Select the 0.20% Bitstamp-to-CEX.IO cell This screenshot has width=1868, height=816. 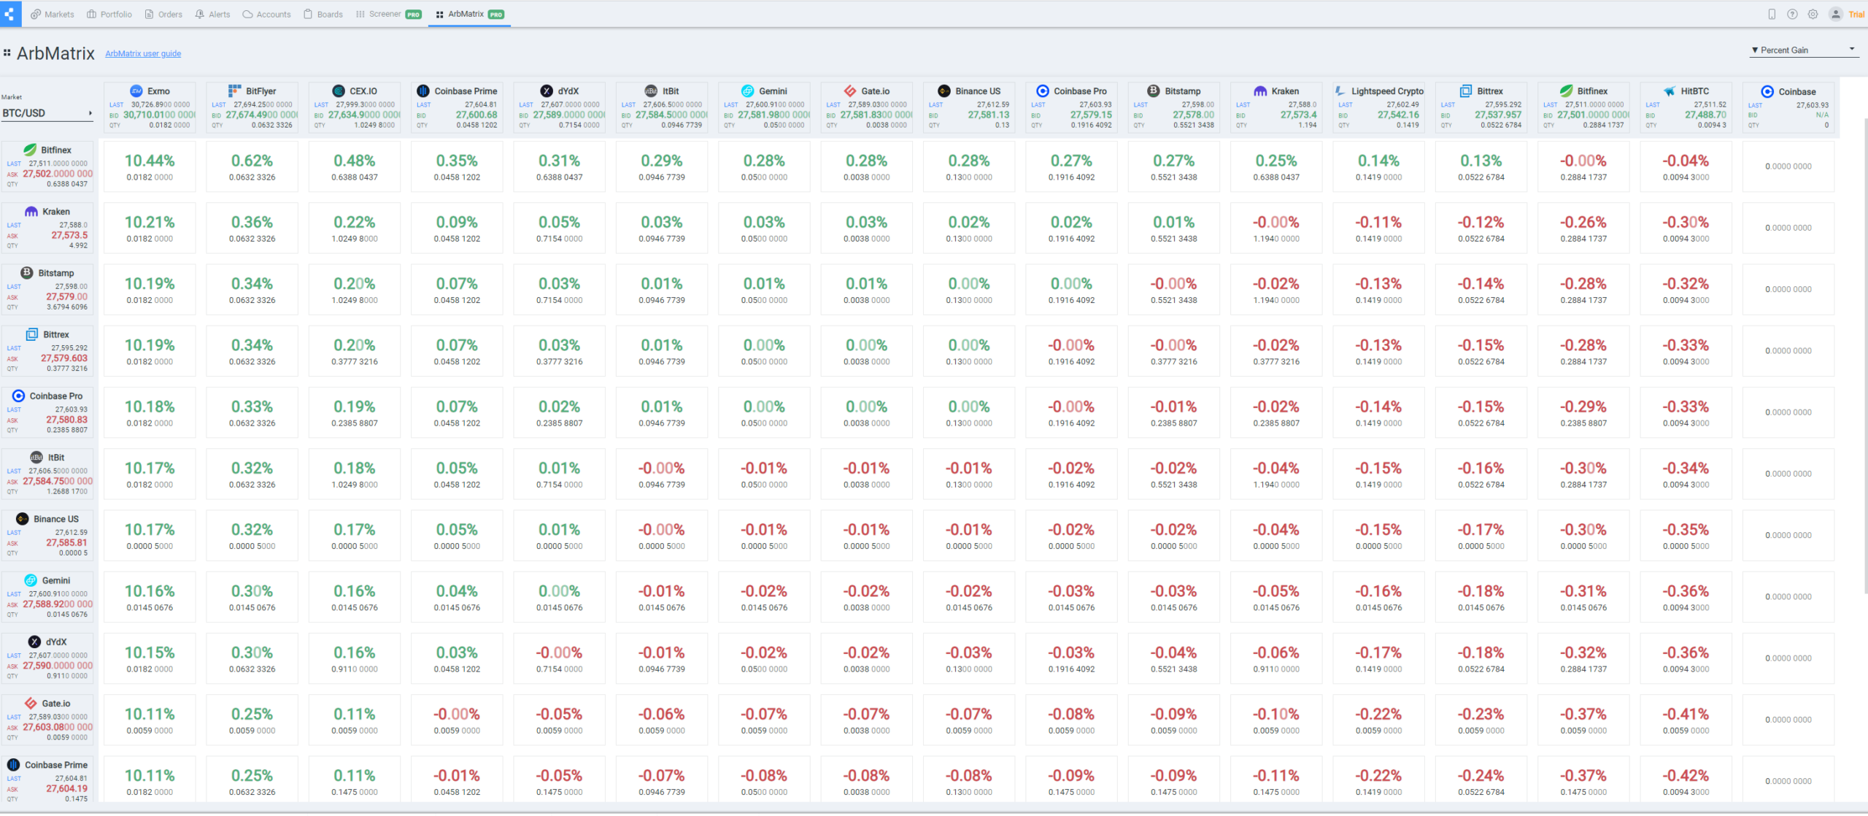coord(355,290)
